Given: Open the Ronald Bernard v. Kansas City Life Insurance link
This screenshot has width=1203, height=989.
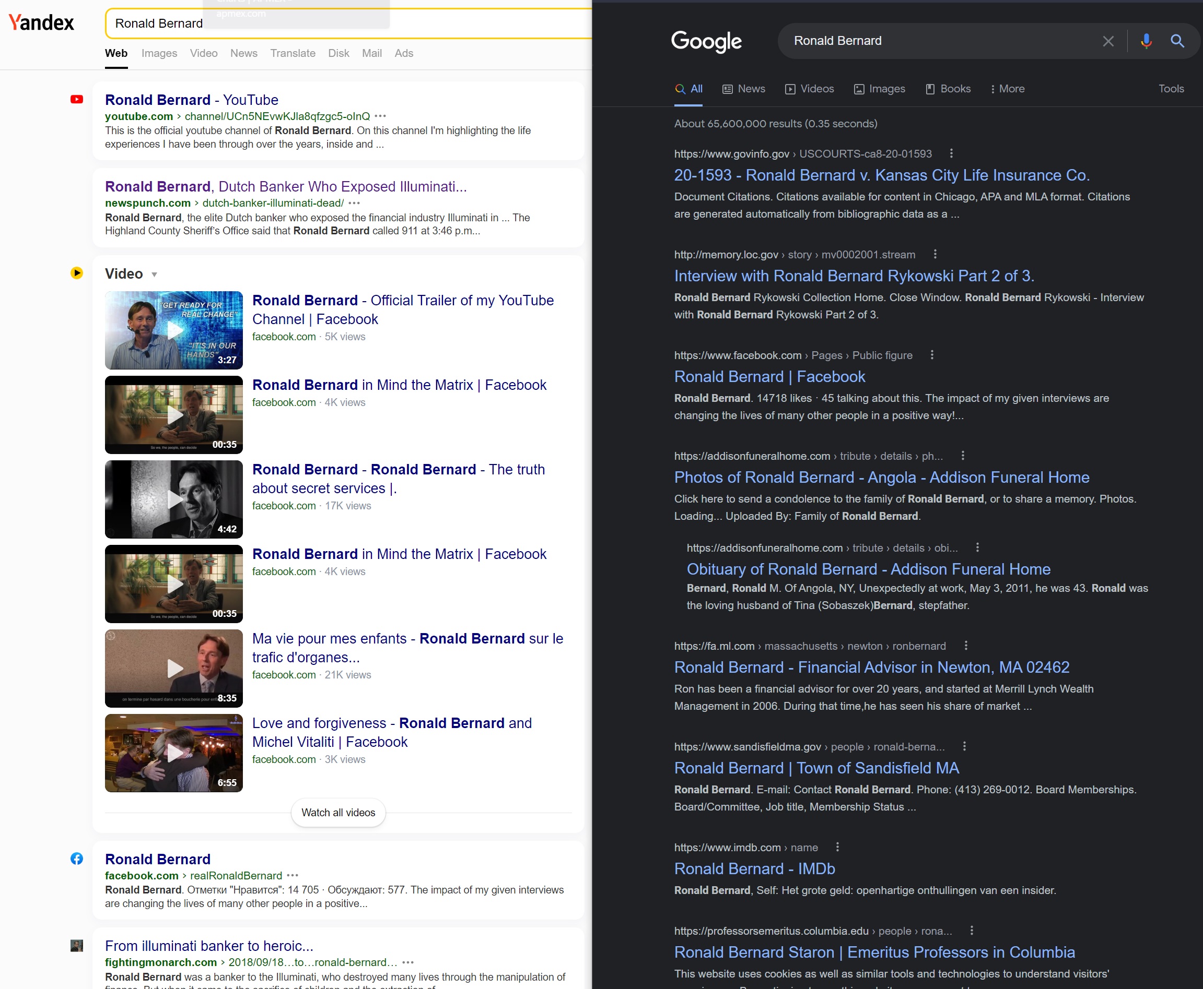Looking at the screenshot, I should coord(881,175).
